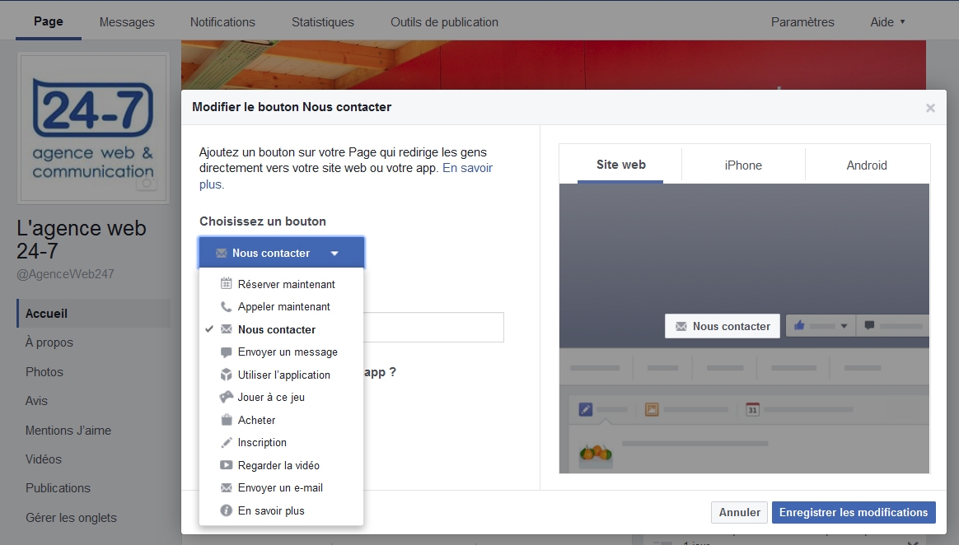
Task: Expand the Aide menu arrow
Action: click(902, 22)
